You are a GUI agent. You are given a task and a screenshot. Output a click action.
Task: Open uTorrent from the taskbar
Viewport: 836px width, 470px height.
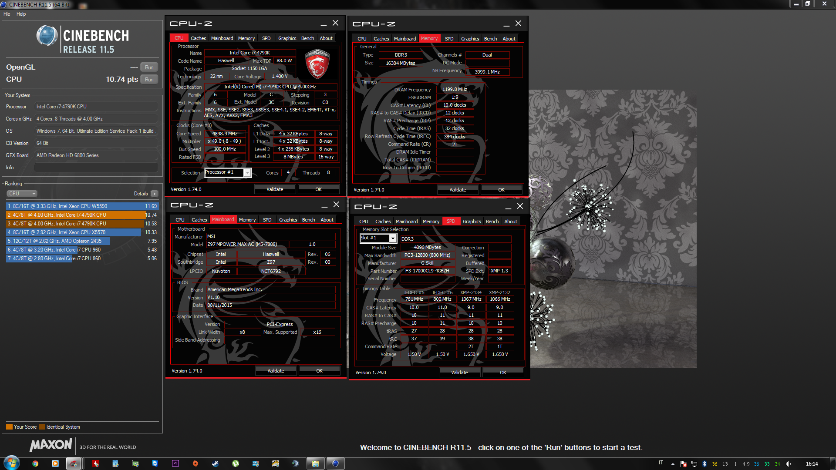[236, 463]
